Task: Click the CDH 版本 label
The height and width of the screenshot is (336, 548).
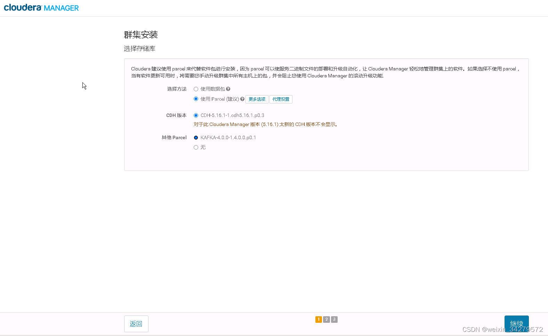Action: tap(176, 116)
